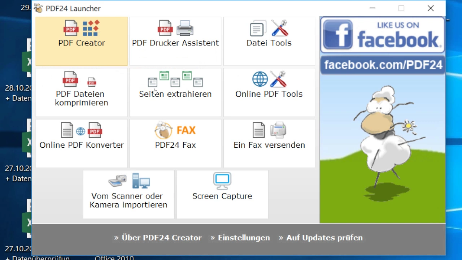Viewport: 462px width, 260px height.
Task: Click the Online PDF Konverter label
Action: click(x=82, y=145)
